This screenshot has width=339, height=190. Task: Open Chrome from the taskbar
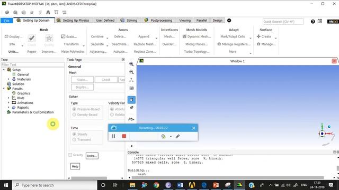pos(156,185)
